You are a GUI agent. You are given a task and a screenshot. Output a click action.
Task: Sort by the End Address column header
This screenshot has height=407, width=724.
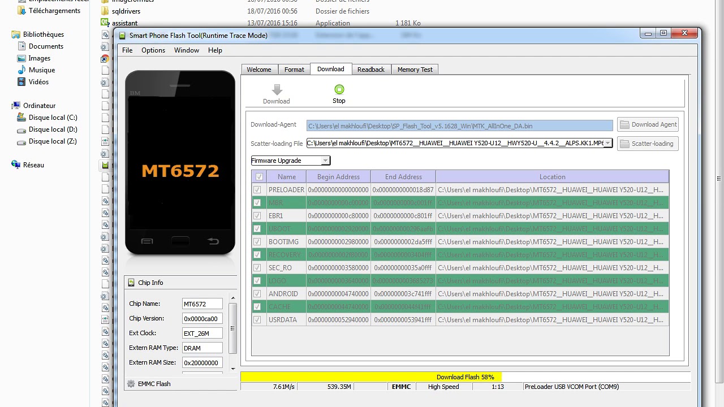(403, 176)
